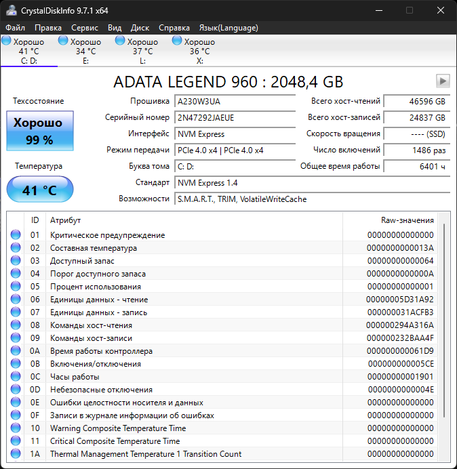Click status orb for drive E: tab
This screenshot has width=457, height=469.
[x=63, y=41]
